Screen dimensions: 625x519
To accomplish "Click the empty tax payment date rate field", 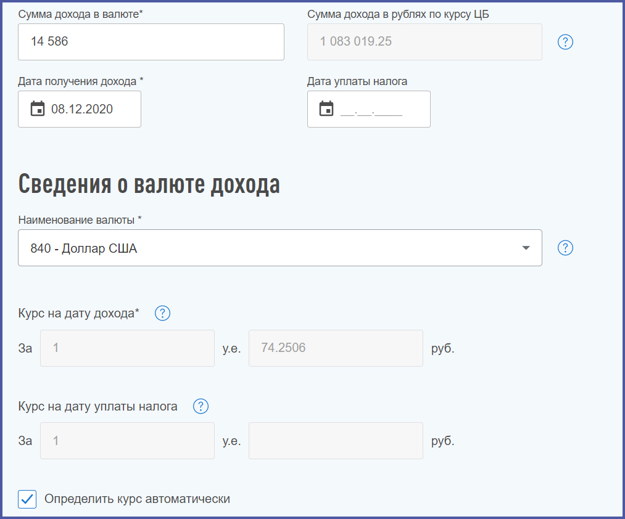I will (x=336, y=441).
